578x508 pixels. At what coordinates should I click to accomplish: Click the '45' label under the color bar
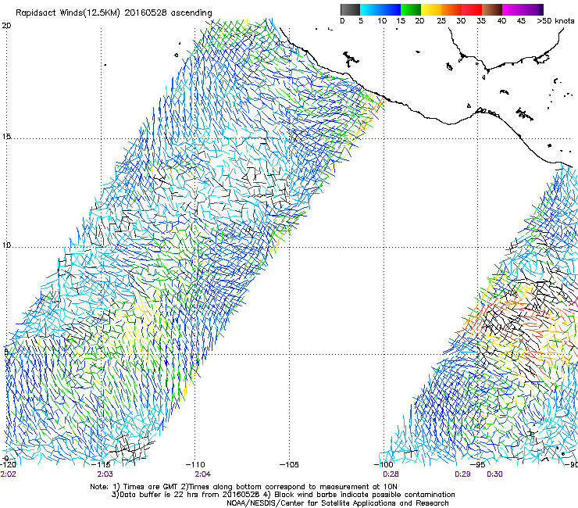(x=521, y=21)
